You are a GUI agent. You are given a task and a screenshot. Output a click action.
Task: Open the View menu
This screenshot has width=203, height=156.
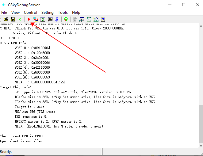click(15, 13)
